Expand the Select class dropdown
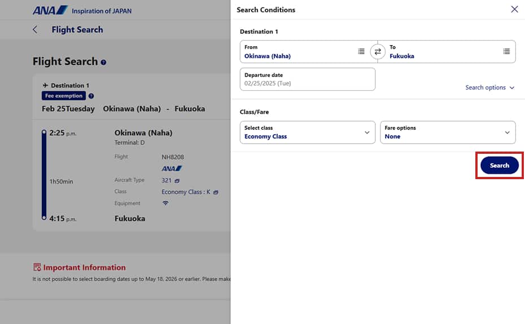 pyautogui.click(x=307, y=132)
